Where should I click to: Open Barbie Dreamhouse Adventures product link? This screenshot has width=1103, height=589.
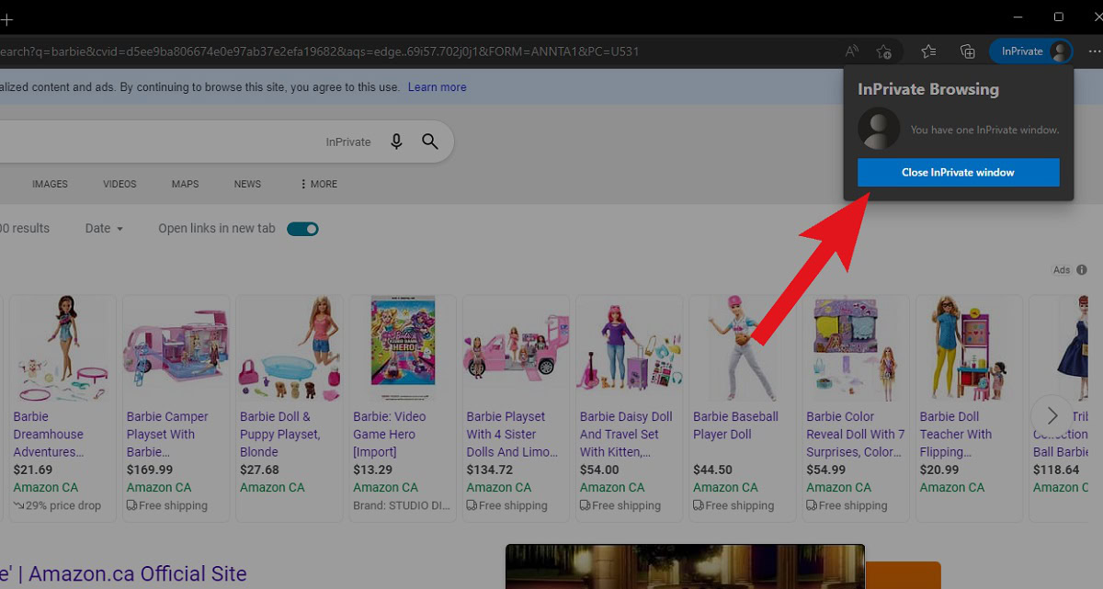point(49,434)
